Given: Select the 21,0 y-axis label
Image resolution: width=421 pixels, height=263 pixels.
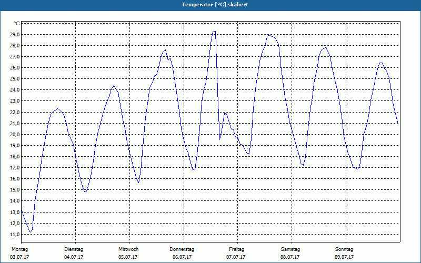Looking at the screenshot, I should pyautogui.click(x=15, y=123).
